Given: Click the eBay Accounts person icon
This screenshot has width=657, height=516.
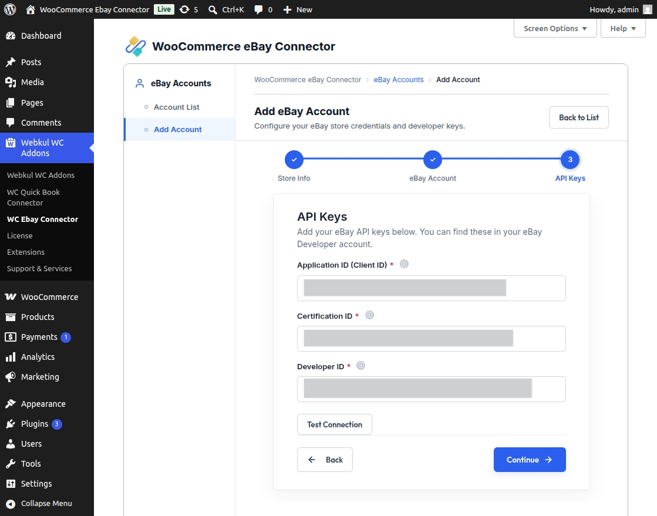Looking at the screenshot, I should (140, 83).
